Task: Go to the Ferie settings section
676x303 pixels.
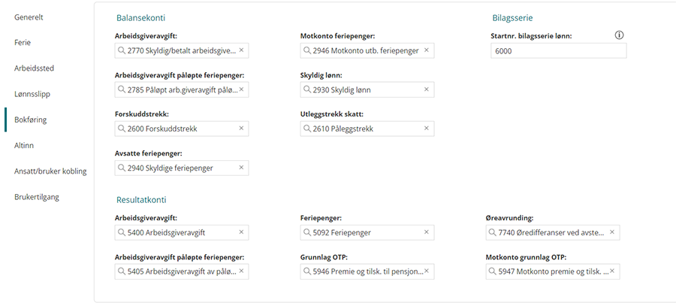Action: click(23, 43)
